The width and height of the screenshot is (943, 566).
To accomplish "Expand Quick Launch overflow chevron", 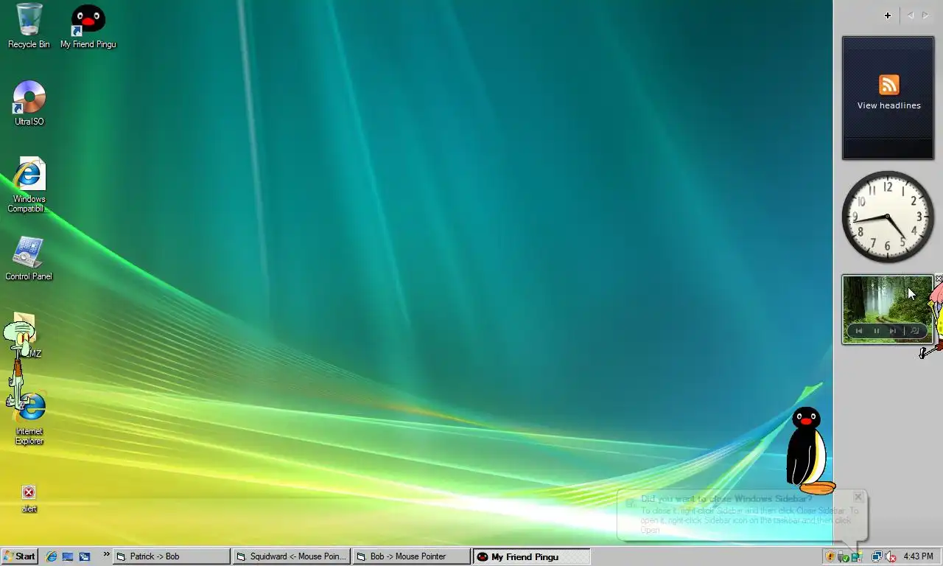I will tap(106, 554).
